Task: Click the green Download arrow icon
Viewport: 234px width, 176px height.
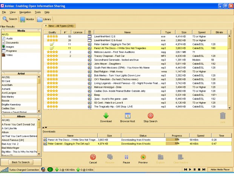Action: (x=106, y=116)
